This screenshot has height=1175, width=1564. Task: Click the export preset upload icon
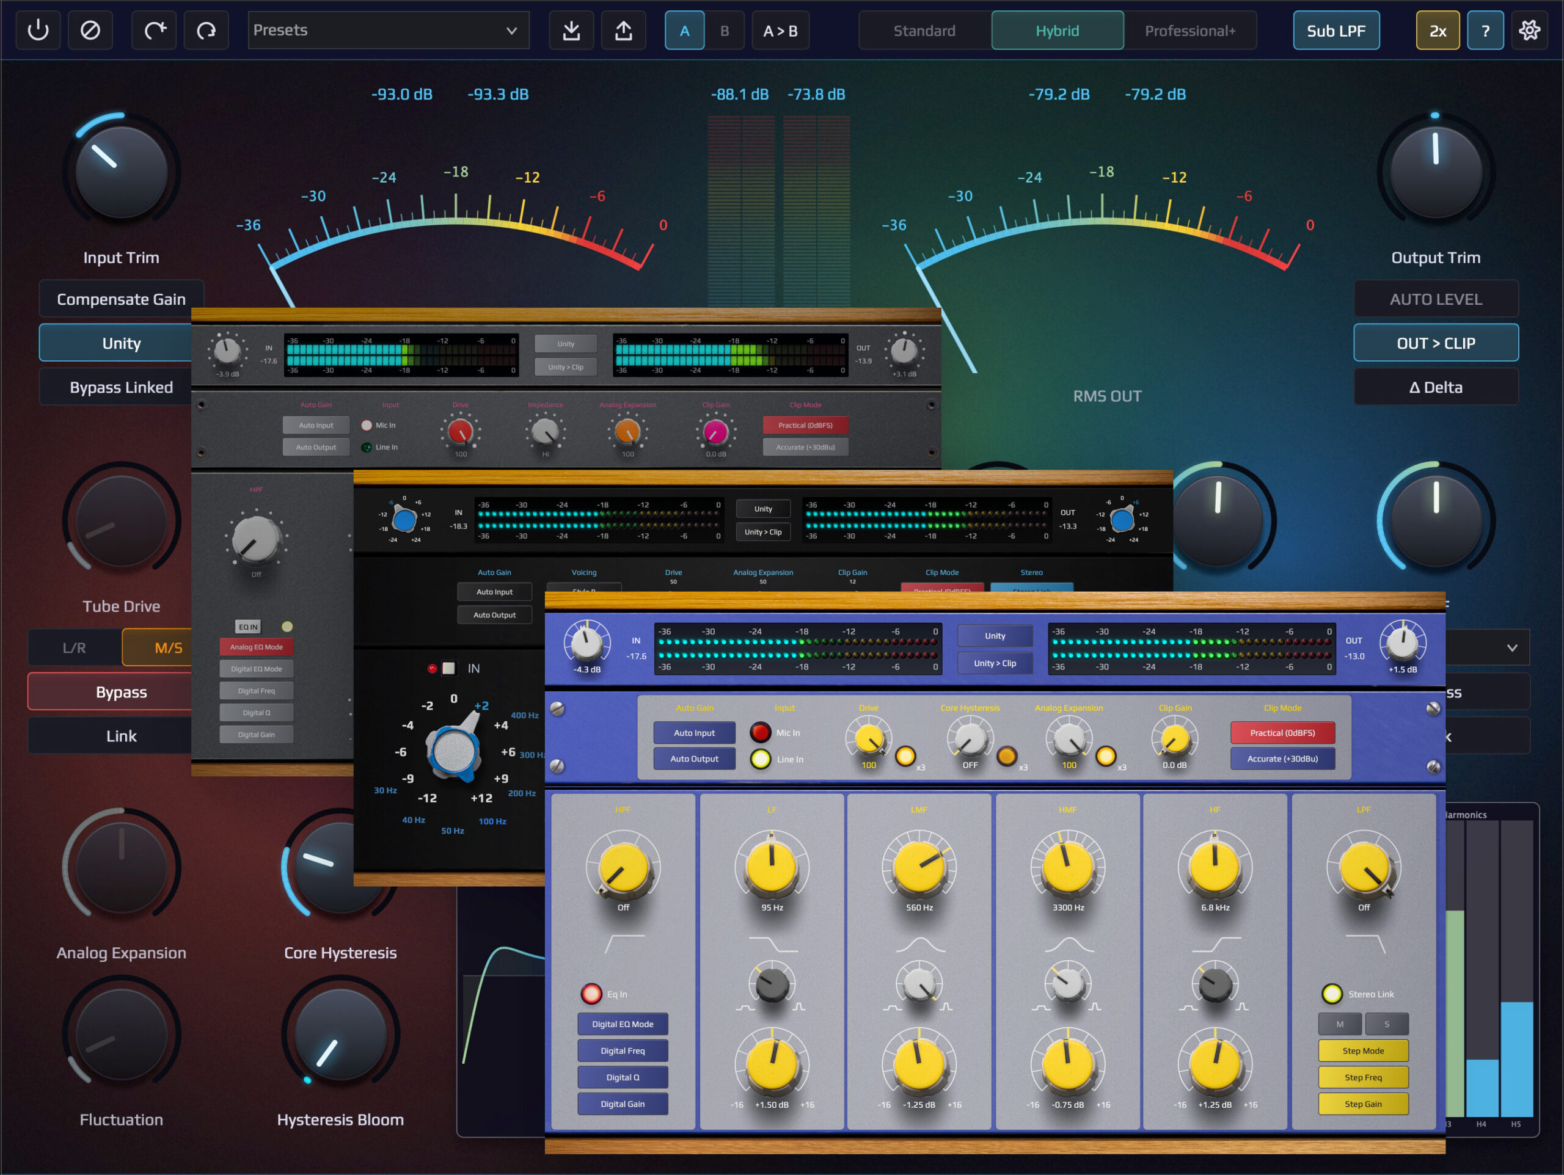point(624,31)
